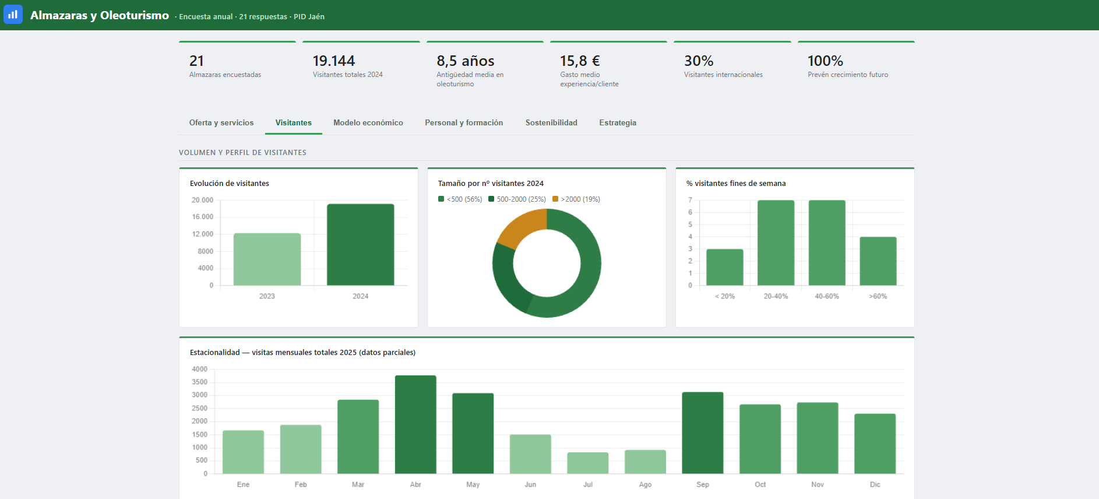Click 'Tamaño por nº visitantes 2024' title
This screenshot has width=1099, height=499.
[x=491, y=183]
